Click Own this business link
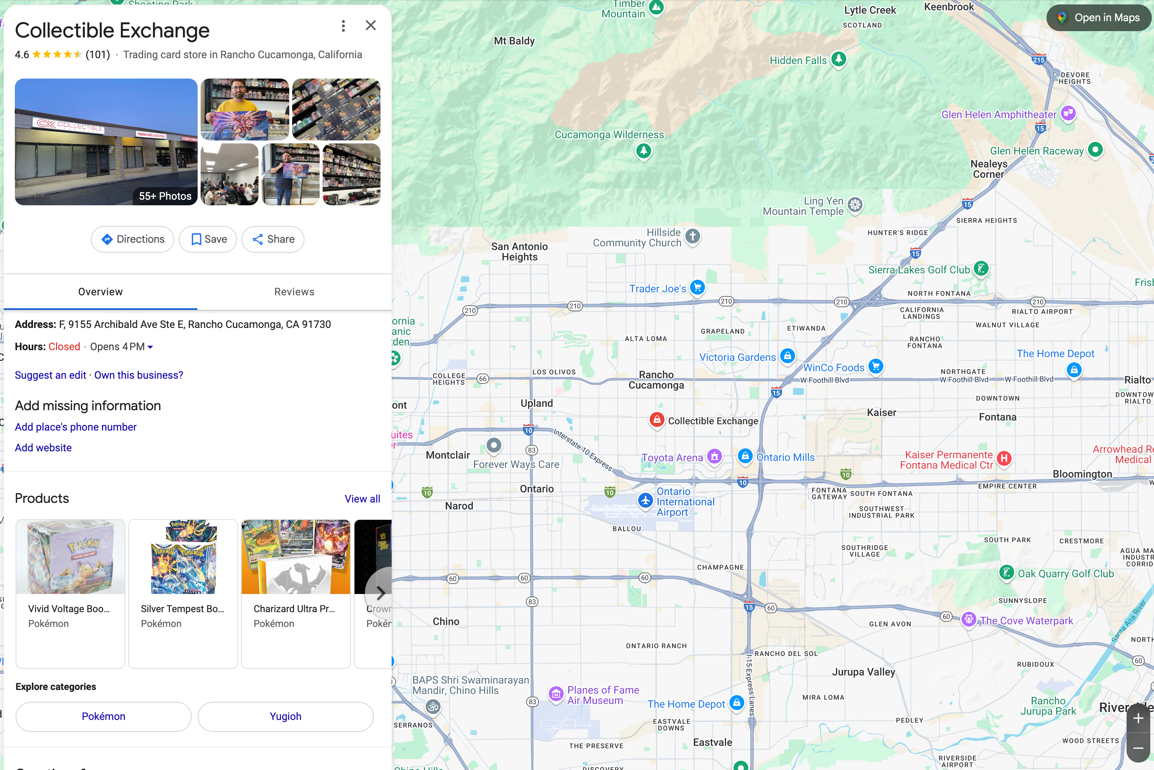This screenshot has width=1154, height=770. click(x=139, y=375)
